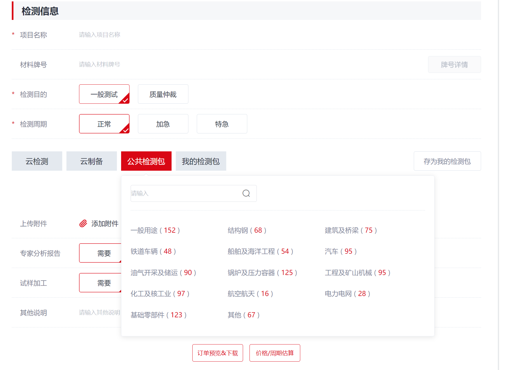Switch to the 云检测 tab
The image size is (529, 370).
(37, 161)
